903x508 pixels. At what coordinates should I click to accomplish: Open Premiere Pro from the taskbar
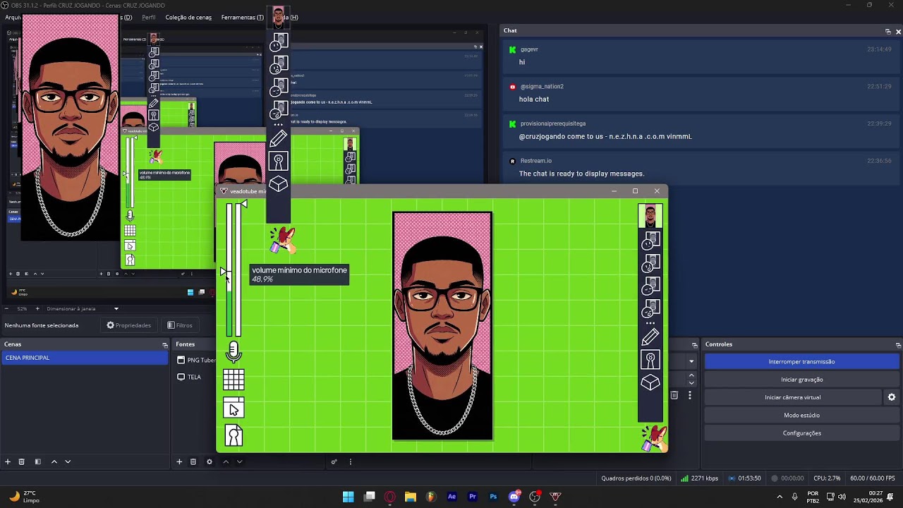473,497
